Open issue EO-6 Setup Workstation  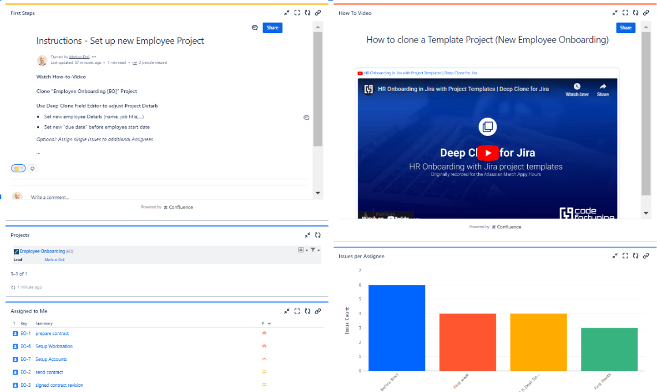coord(54,346)
